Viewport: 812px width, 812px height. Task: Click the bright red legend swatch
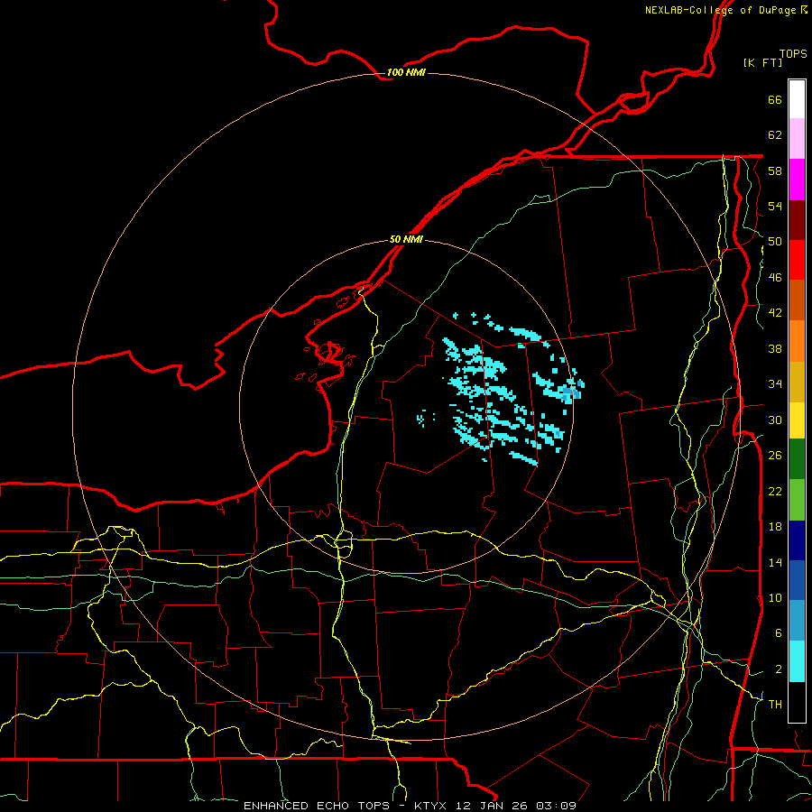pos(797,260)
